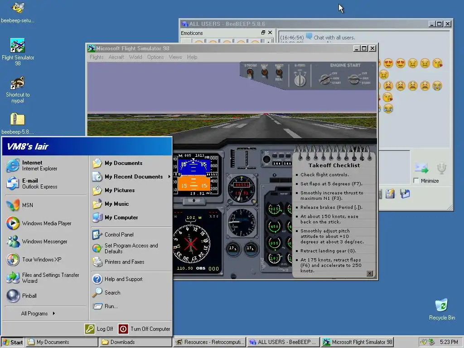This screenshot has width=464, height=348.
Task: Undock the Emoticons panel in BeeBEEP
Action: 263,33
